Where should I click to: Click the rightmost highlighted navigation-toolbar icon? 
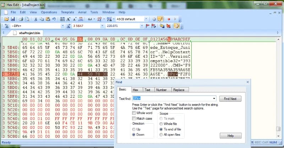point(176,26)
